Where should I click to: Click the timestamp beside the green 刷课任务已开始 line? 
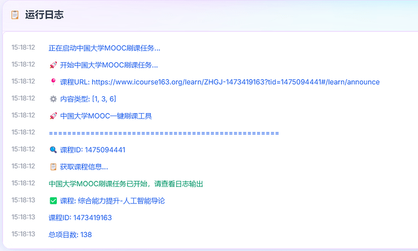[x=23, y=183]
